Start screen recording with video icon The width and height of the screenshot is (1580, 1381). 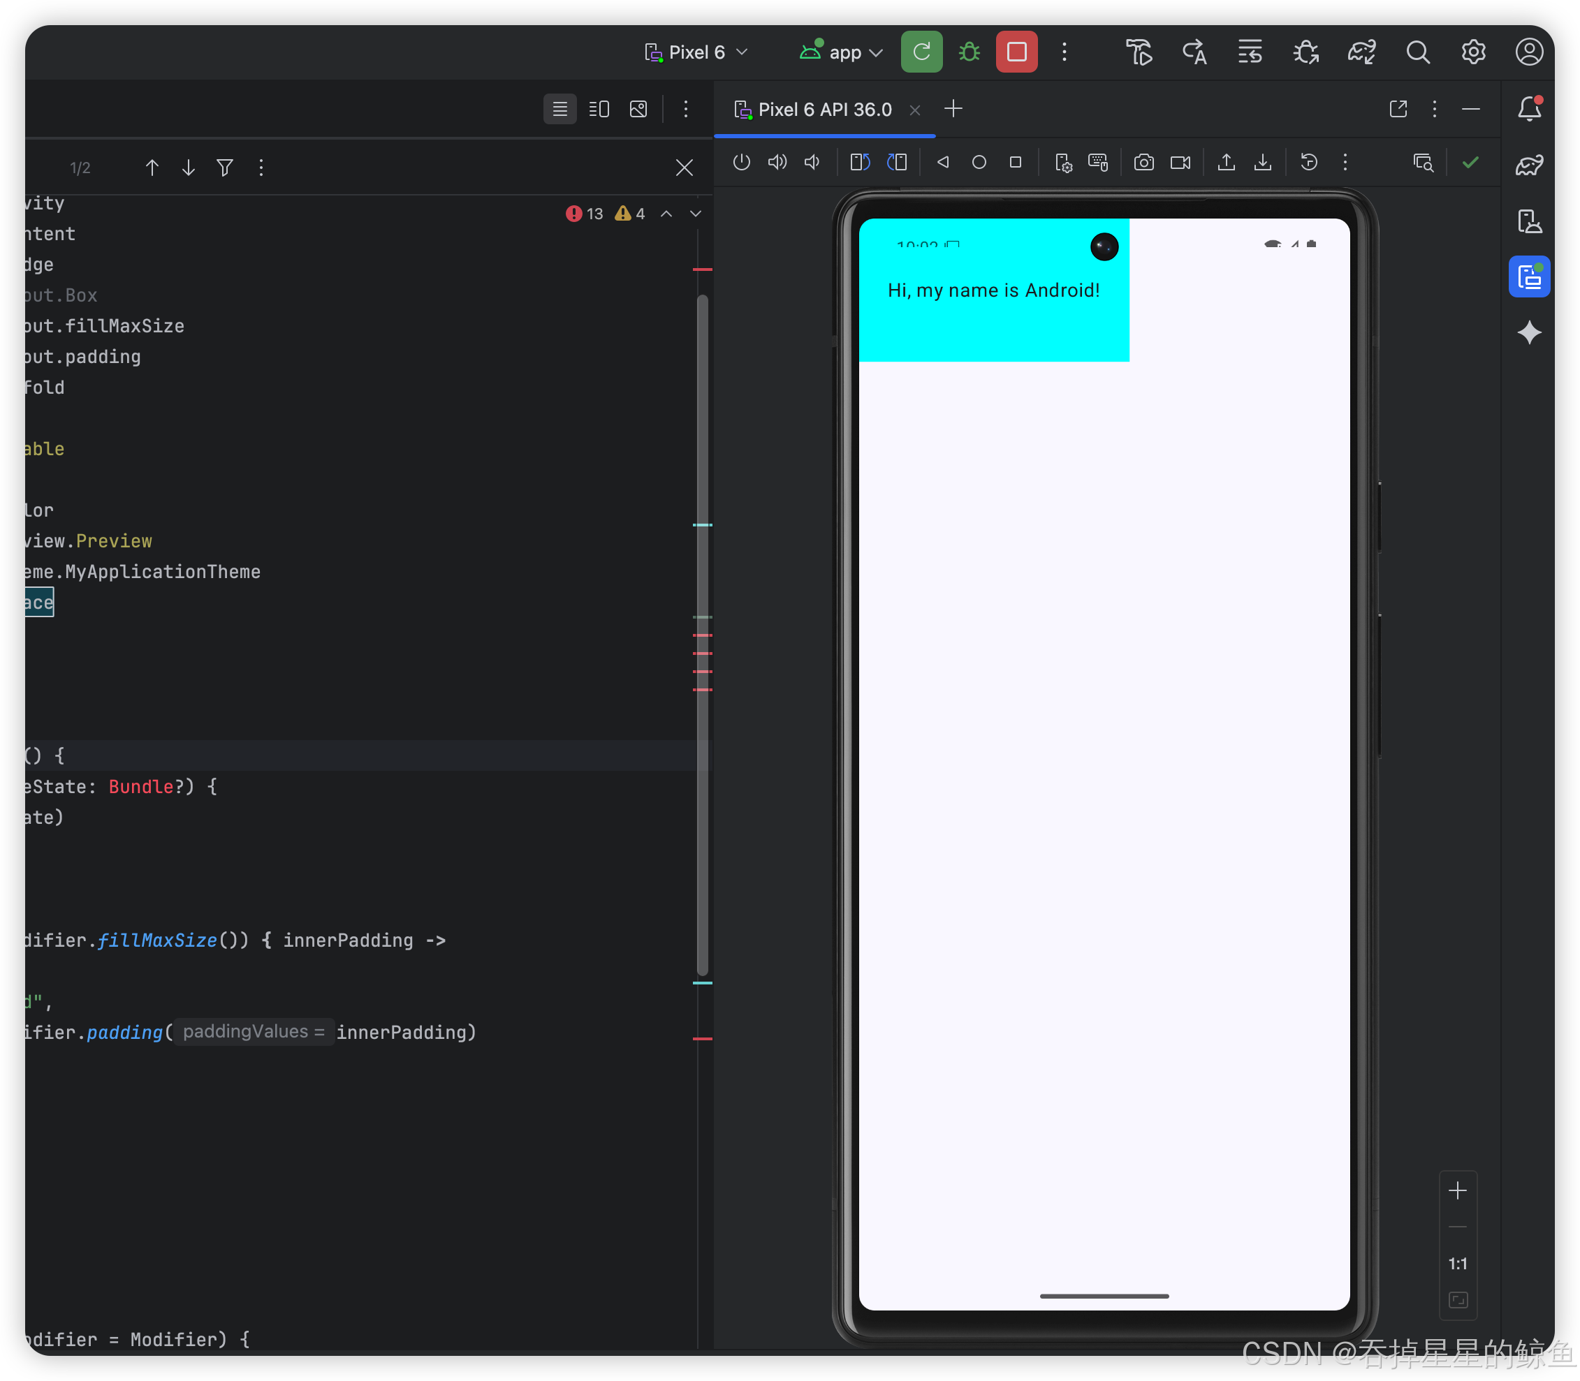pos(1180,163)
